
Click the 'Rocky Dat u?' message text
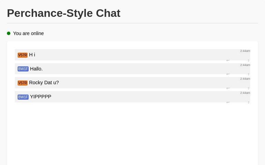(x=44, y=82)
